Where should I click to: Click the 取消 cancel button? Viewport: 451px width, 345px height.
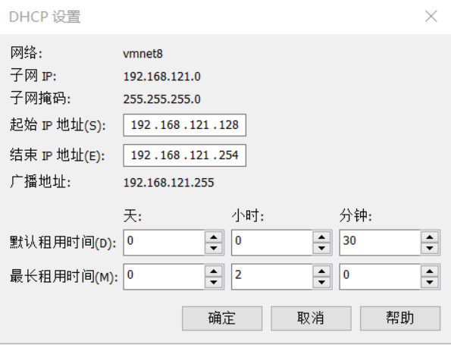(311, 318)
